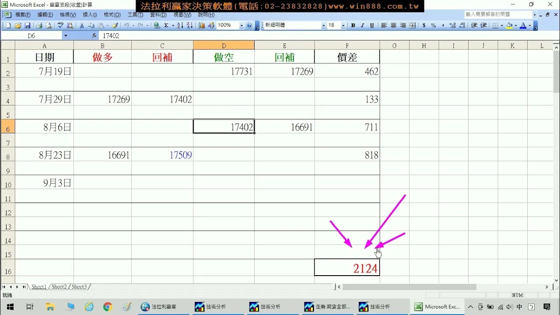Open Google Chrome from the taskbar

108,307
